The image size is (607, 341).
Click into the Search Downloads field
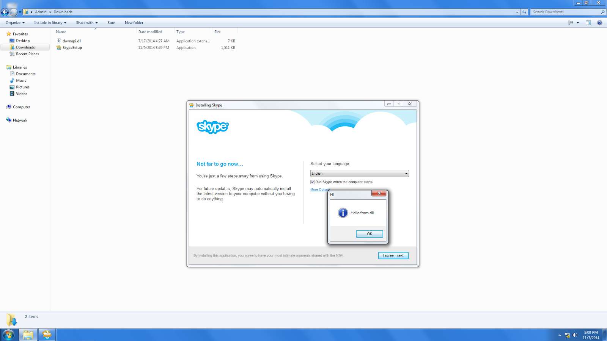tap(565, 12)
